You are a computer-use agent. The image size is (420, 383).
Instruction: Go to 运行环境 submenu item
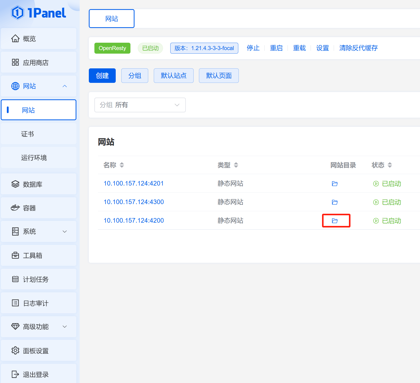click(34, 158)
